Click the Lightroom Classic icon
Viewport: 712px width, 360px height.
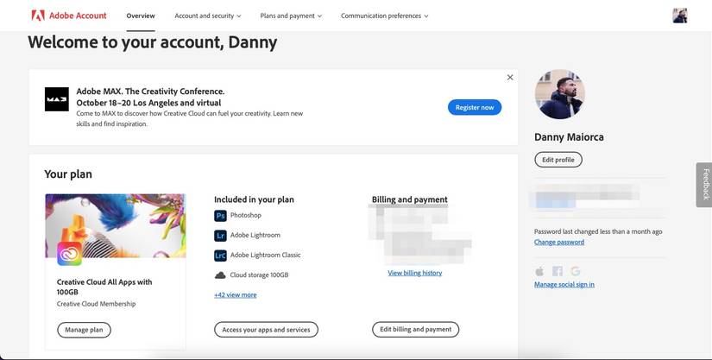point(220,255)
